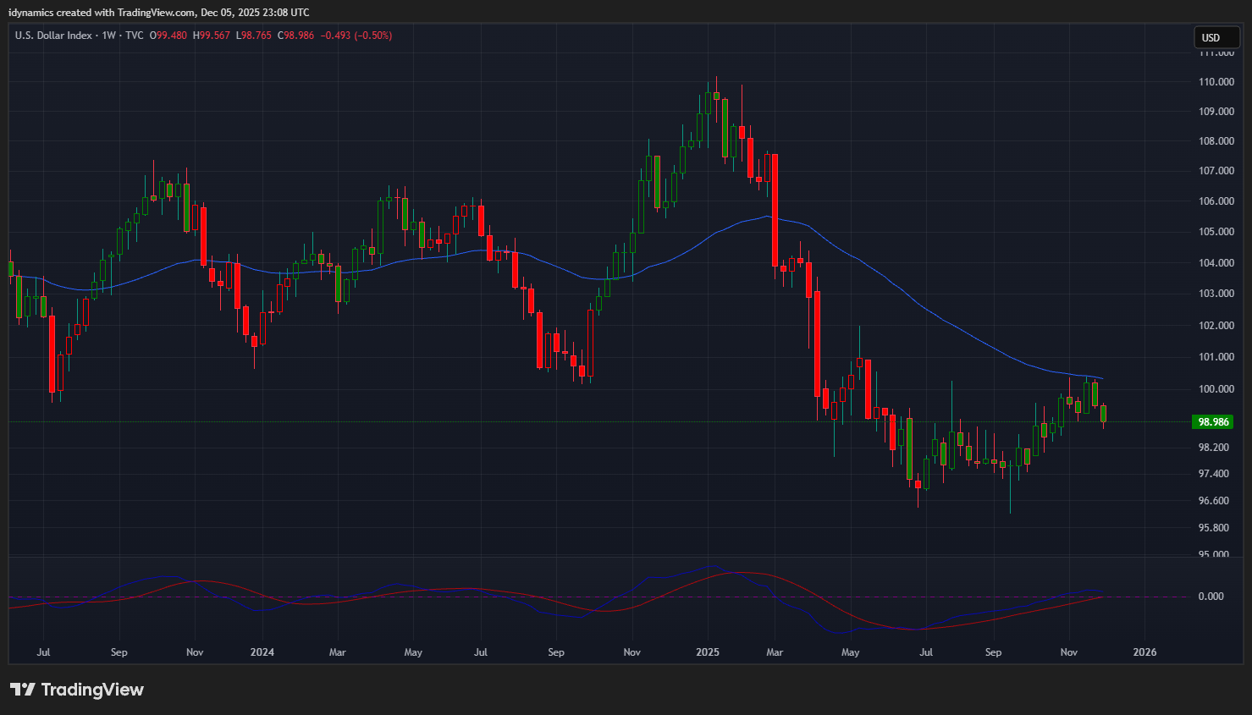Screen dimensions: 1252x715
Task: Click the 100.000 price axis label
Action: point(1215,389)
